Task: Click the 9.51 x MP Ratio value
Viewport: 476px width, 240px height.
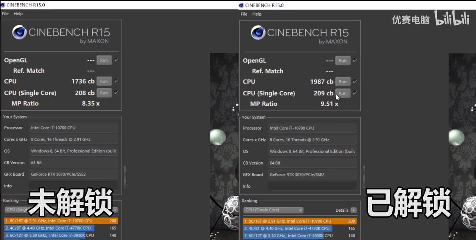Action: coord(329,104)
